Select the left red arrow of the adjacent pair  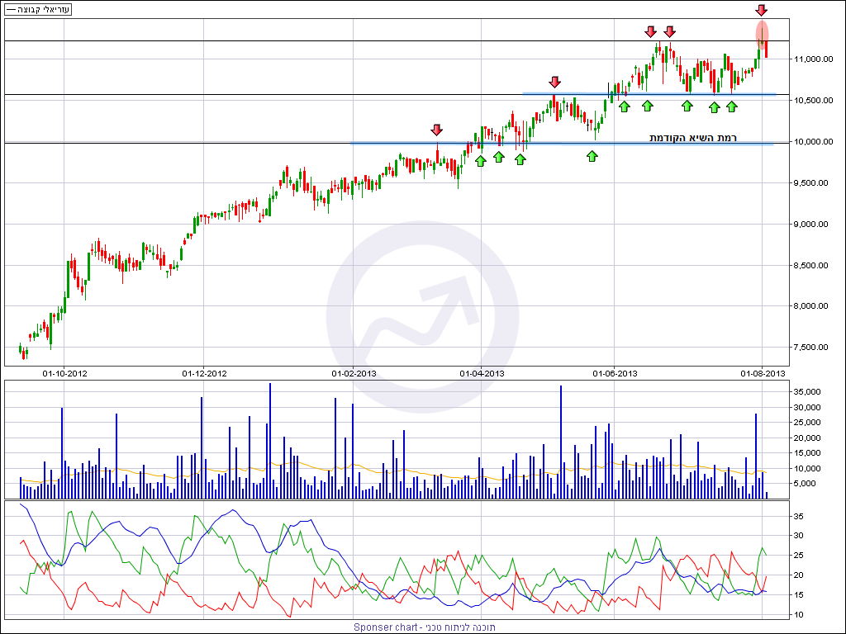point(650,31)
